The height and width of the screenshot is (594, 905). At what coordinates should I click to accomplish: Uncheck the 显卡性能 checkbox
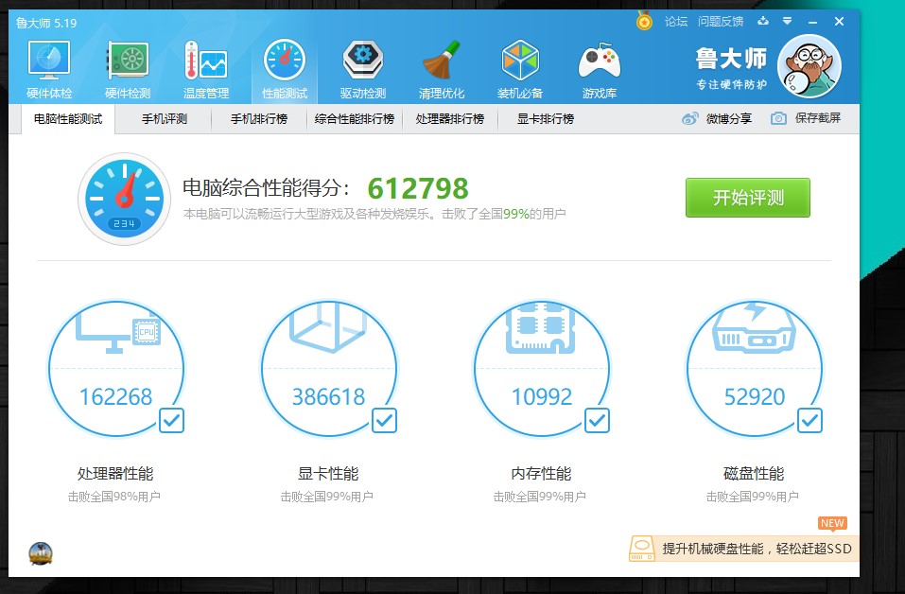pyautogui.click(x=384, y=420)
